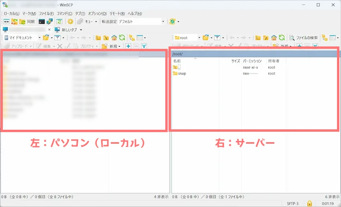Expand the arrow beside the globe icon
This screenshot has height=207, width=341.
[x=179, y=22]
